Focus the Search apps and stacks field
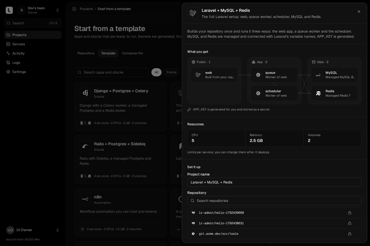Image resolution: width=370 pixels, height=246 pixels. click(111, 72)
